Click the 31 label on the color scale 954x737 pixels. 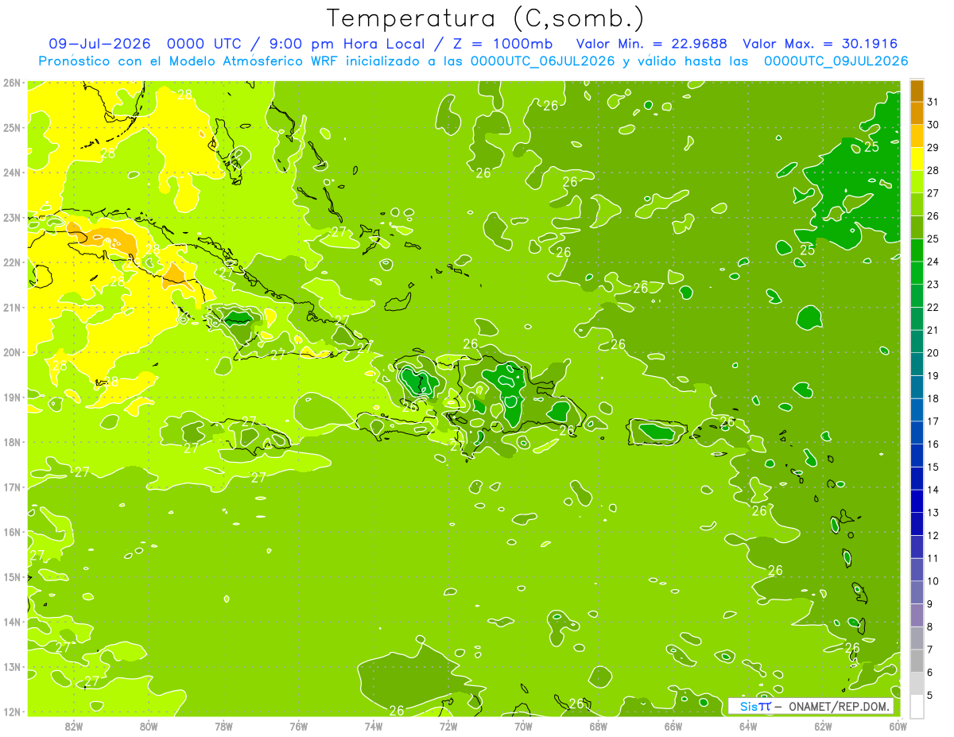(x=933, y=102)
